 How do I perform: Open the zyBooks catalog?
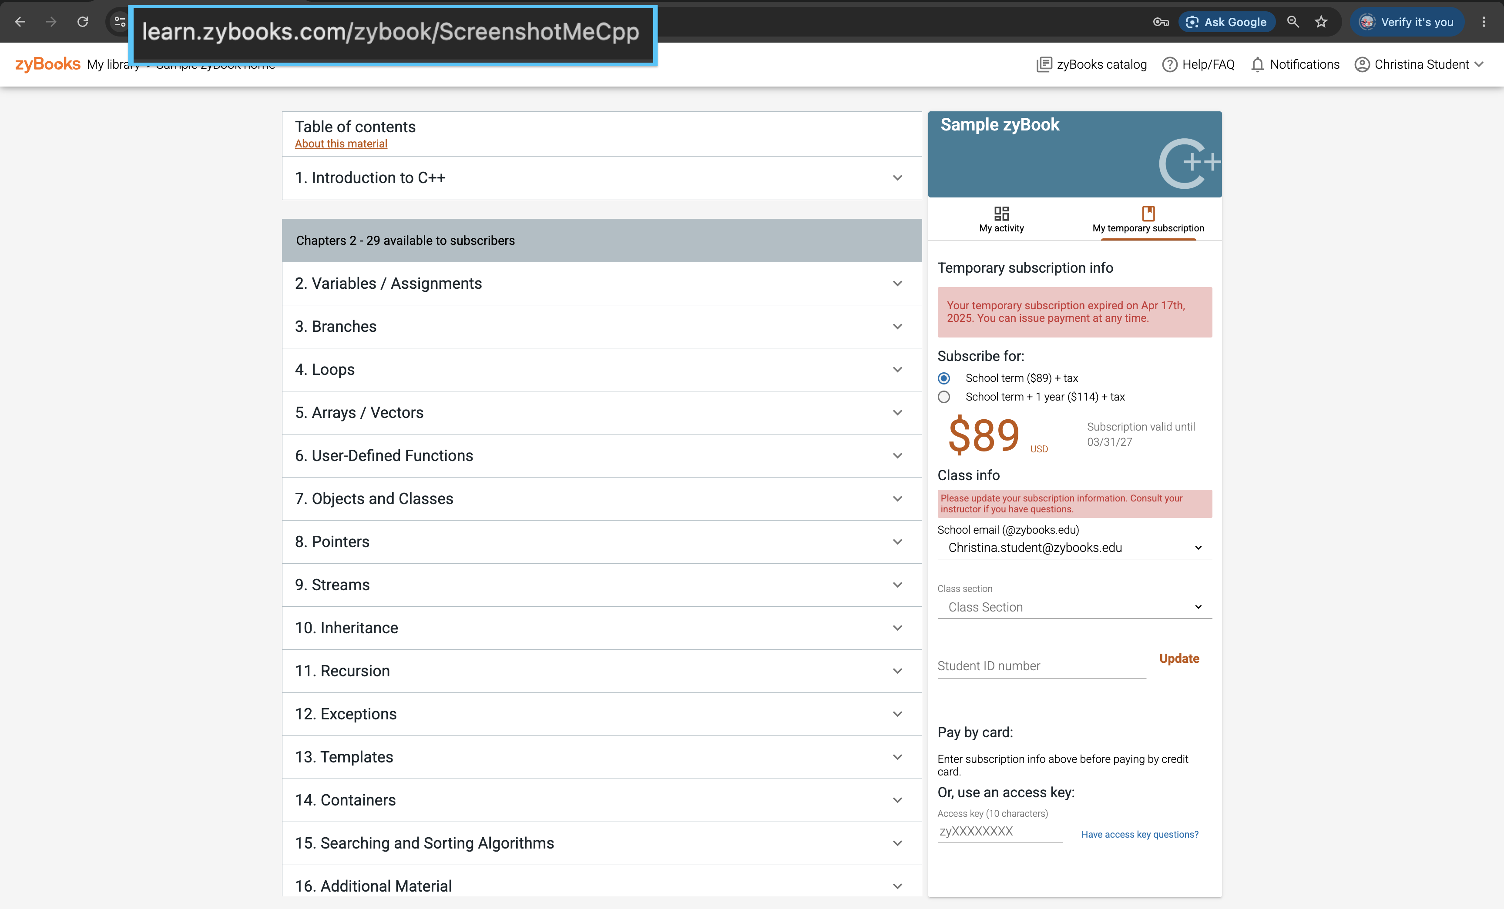[1091, 65]
